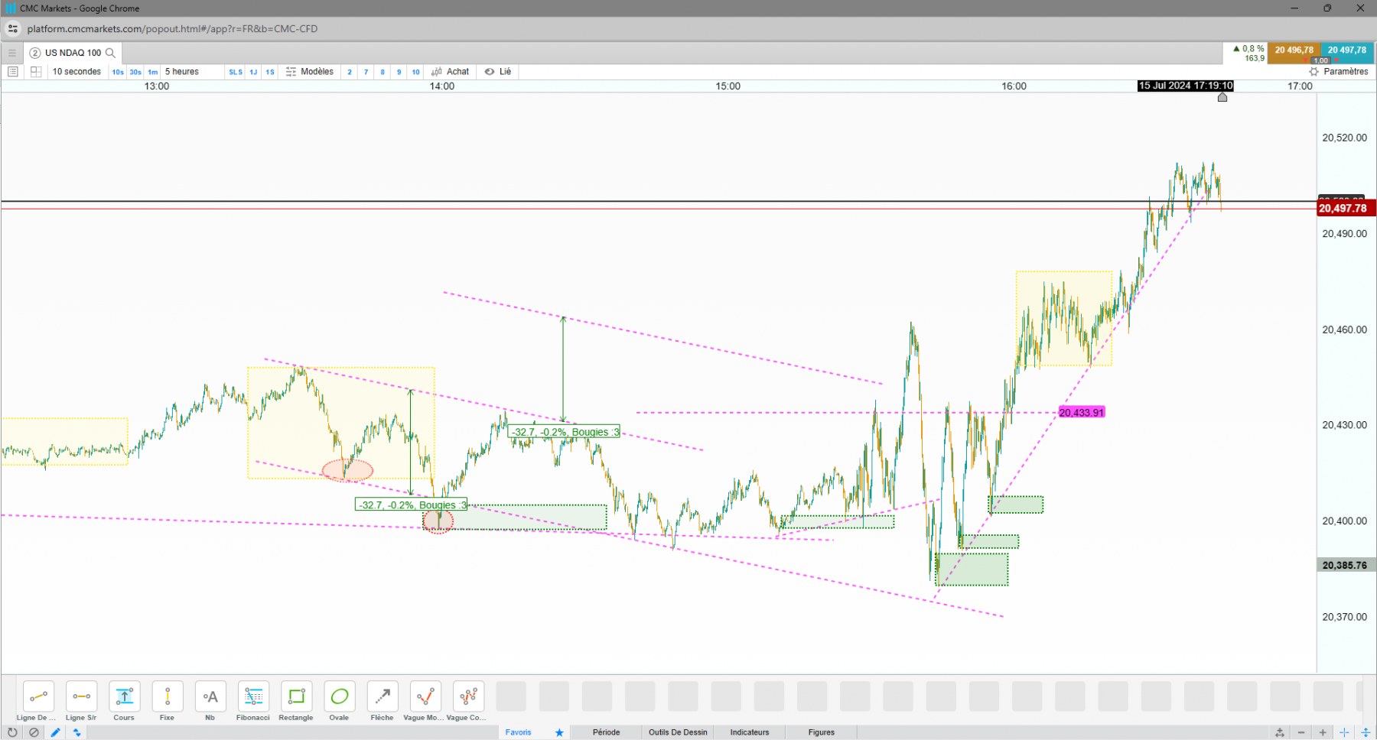Click the US NDAQ 100 search field
1377x740 pixels.
(73, 53)
